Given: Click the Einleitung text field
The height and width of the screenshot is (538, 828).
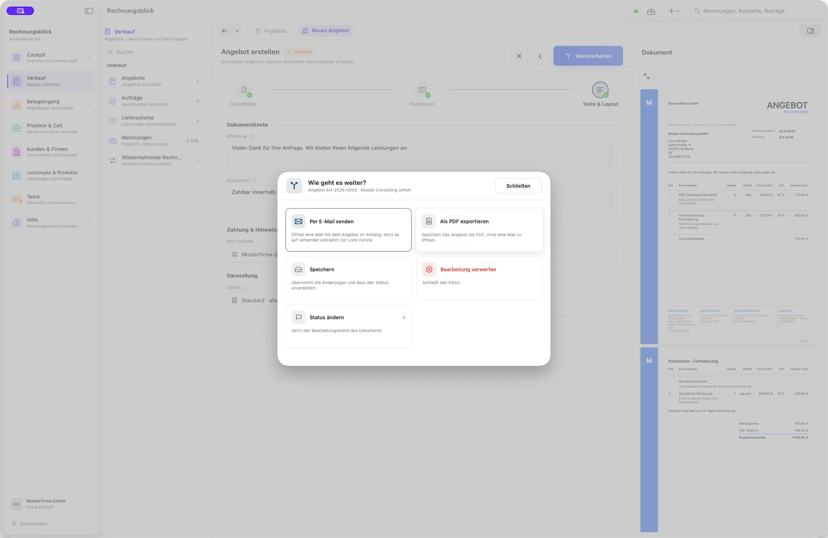Looking at the screenshot, I should (422, 157).
